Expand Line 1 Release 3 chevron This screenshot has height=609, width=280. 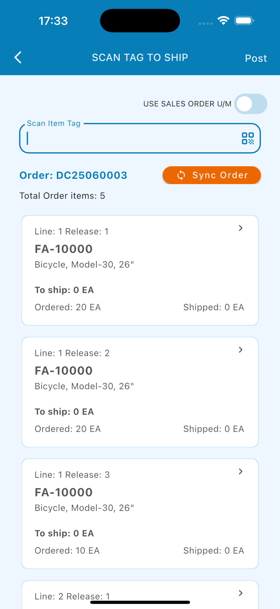(241, 471)
